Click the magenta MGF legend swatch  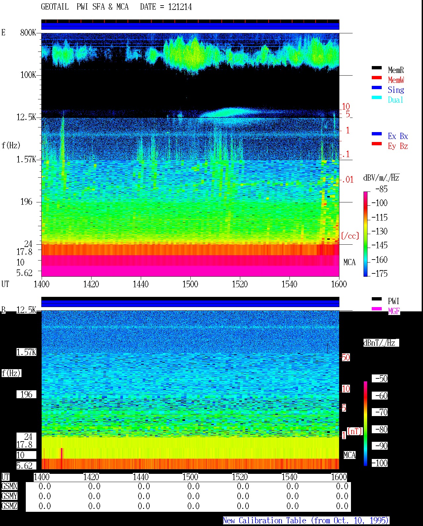point(376,309)
